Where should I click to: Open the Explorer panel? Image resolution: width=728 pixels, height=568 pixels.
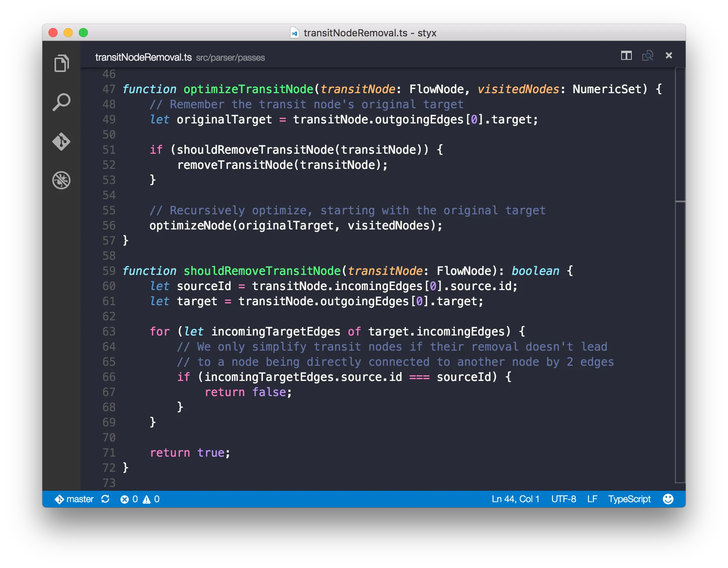coord(61,63)
